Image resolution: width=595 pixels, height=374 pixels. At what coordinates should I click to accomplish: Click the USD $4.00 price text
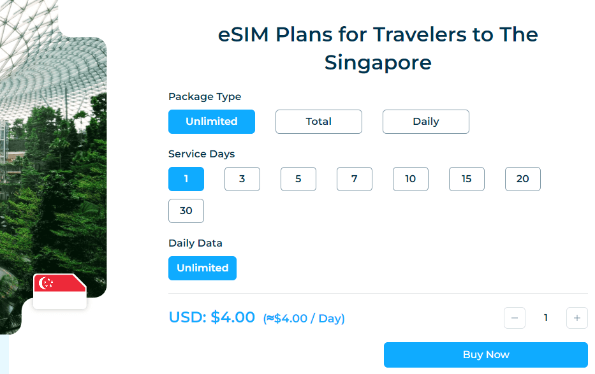click(212, 317)
